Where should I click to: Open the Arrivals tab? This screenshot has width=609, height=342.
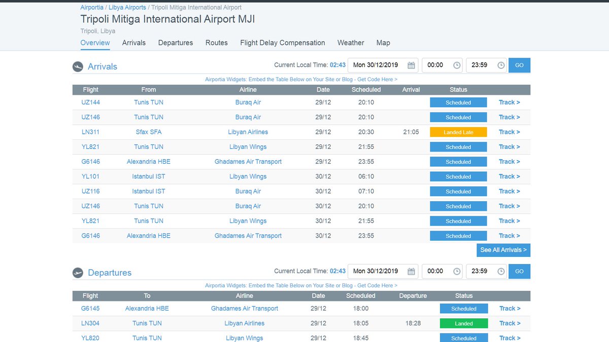point(134,43)
